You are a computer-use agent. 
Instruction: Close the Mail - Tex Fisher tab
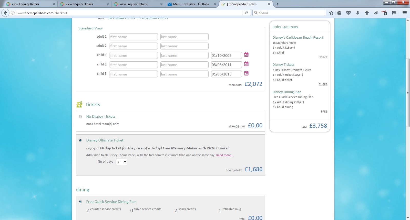pos(215,4)
